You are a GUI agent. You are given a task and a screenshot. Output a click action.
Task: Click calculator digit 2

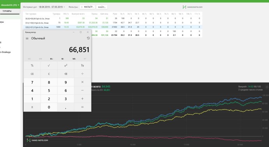[x=49, y=99]
